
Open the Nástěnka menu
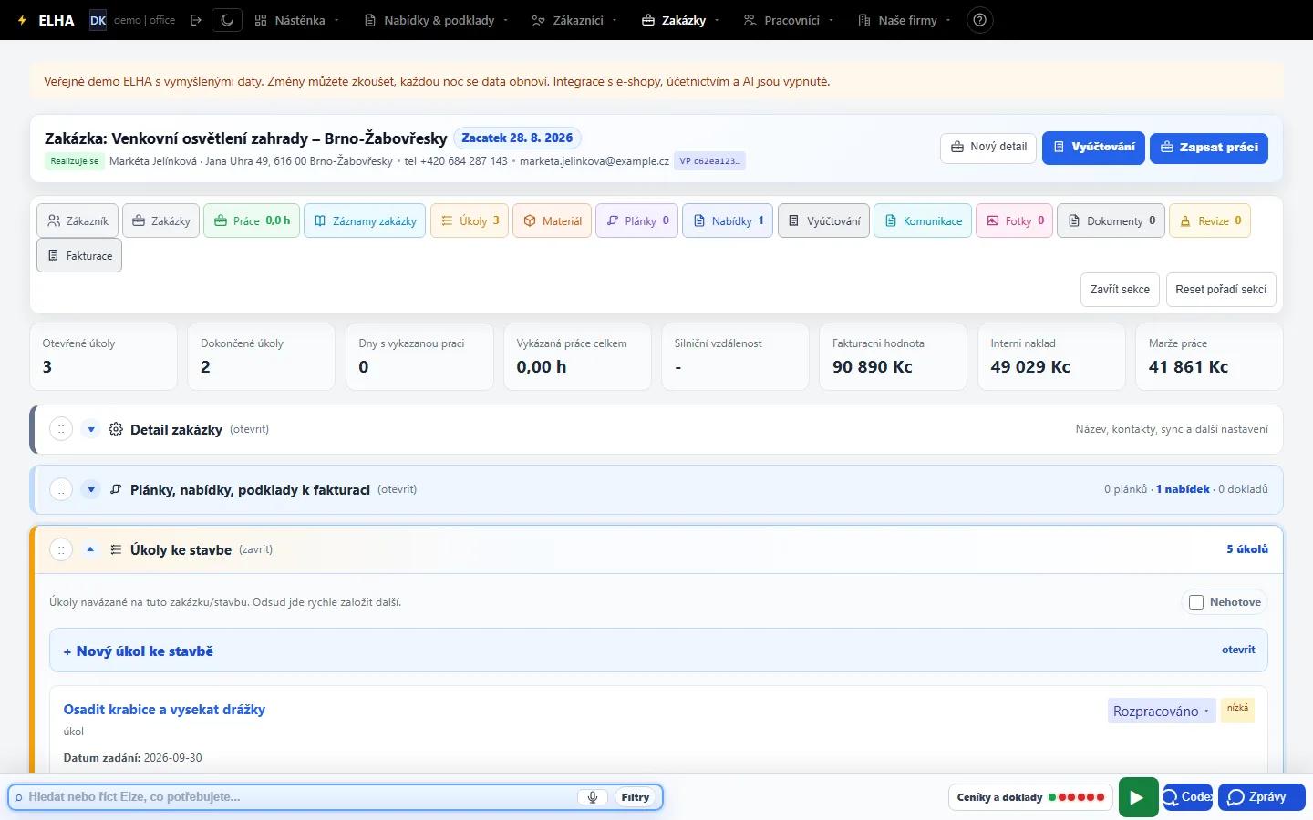point(296,20)
